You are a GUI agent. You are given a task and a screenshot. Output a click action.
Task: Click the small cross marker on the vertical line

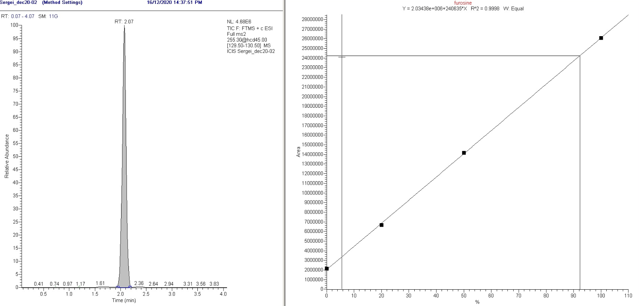click(x=342, y=57)
